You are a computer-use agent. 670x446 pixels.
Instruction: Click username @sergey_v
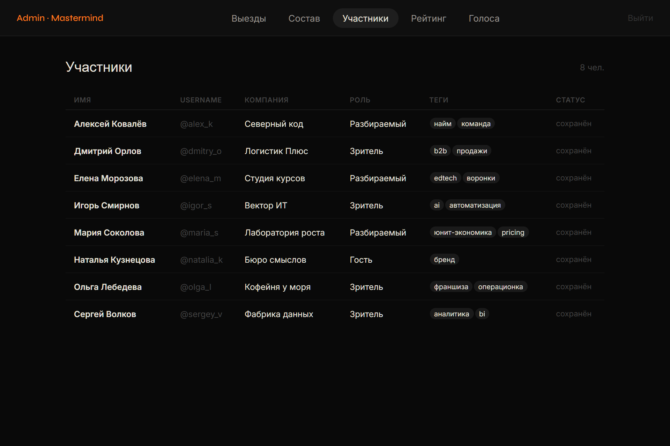(201, 314)
